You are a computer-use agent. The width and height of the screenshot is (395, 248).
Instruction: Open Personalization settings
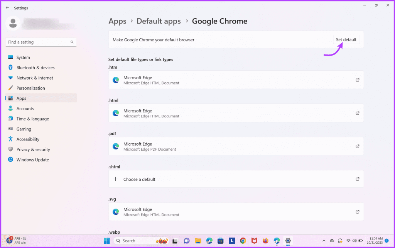(41, 88)
